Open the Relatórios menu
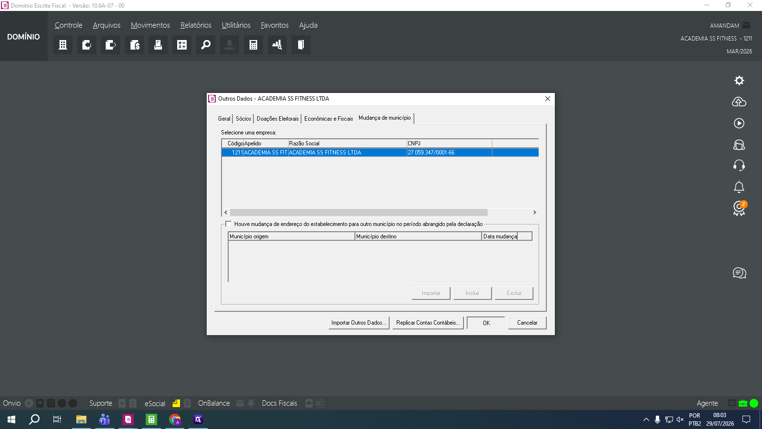Screen dimensions: 762x429 pyautogui.click(x=196, y=25)
